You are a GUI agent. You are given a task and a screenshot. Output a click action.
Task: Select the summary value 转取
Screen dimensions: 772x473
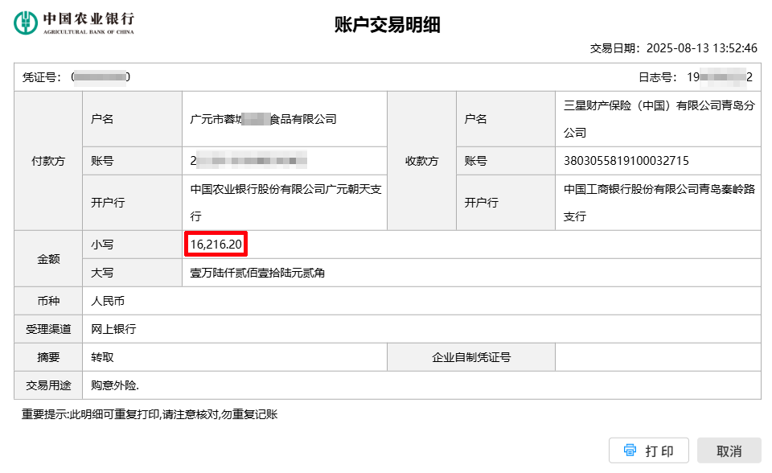click(x=102, y=357)
